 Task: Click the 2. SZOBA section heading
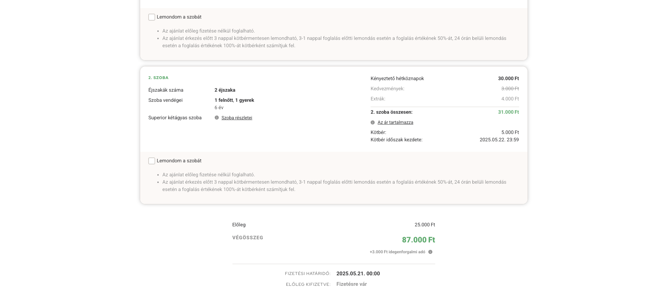pos(158,78)
